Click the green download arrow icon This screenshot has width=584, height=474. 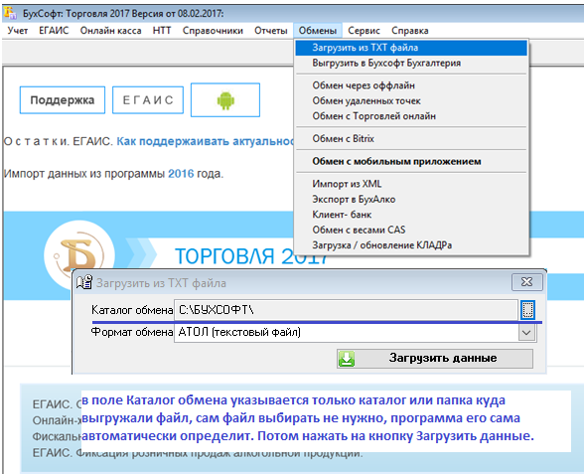pyautogui.click(x=347, y=359)
